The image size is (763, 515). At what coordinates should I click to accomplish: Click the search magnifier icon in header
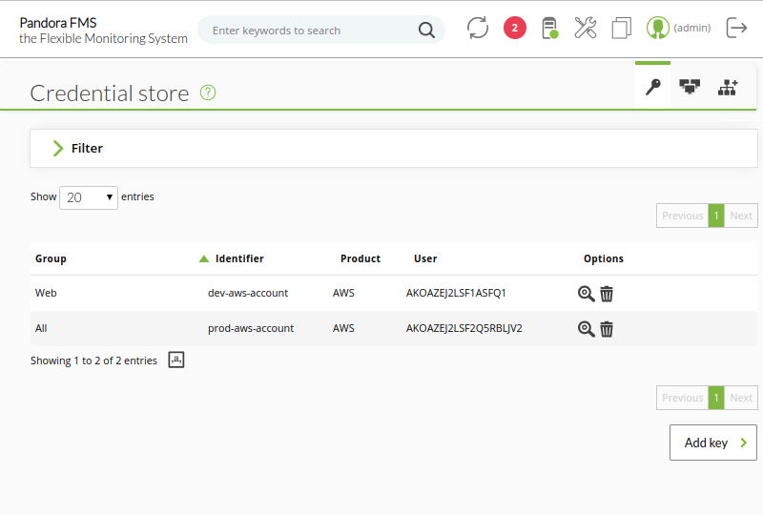point(426,31)
